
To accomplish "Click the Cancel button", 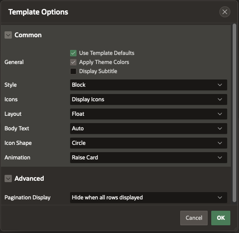I will click(194, 218).
